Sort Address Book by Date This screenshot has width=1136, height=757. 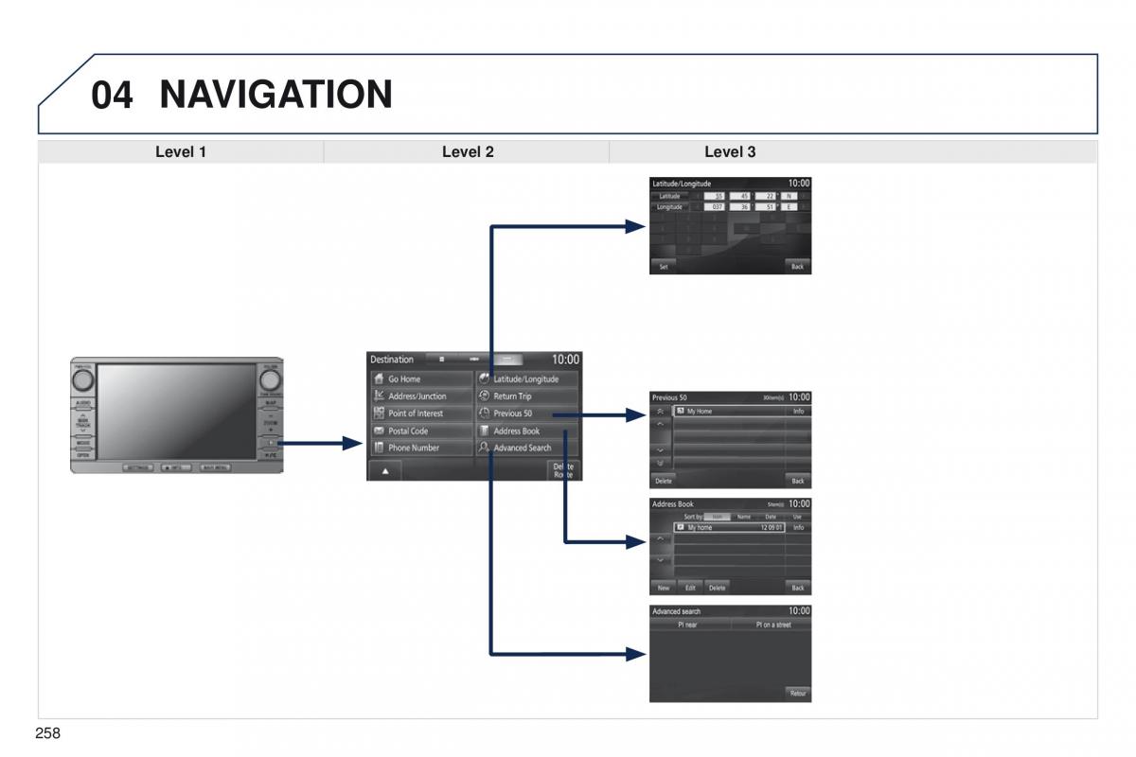[x=771, y=517]
